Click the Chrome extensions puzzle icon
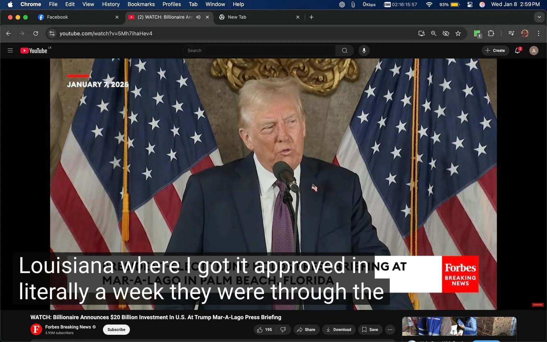547x342 pixels. pyautogui.click(x=491, y=33)
